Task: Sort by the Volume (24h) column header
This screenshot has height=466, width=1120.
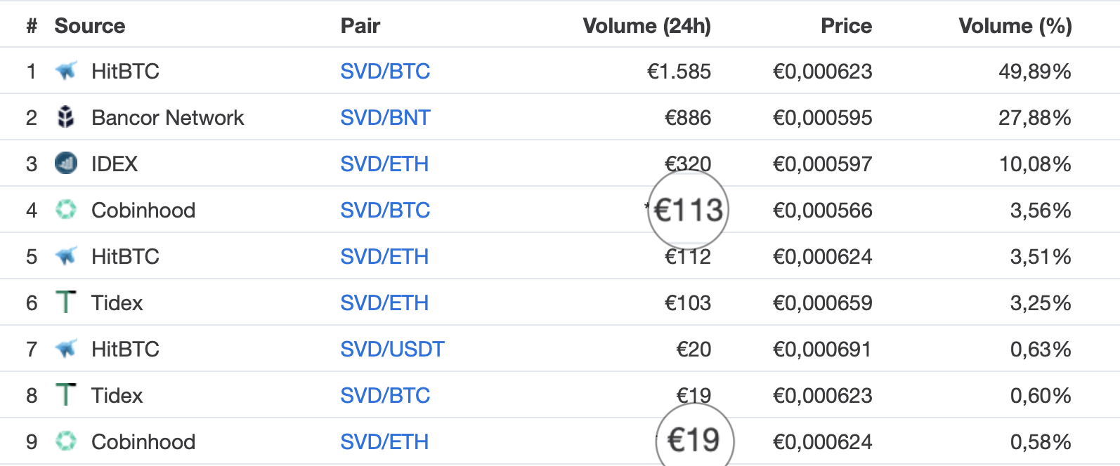Action: tap(647, 26)
